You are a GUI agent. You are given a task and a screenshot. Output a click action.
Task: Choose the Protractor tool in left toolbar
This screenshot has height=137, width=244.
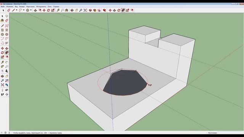click(2, 67)
